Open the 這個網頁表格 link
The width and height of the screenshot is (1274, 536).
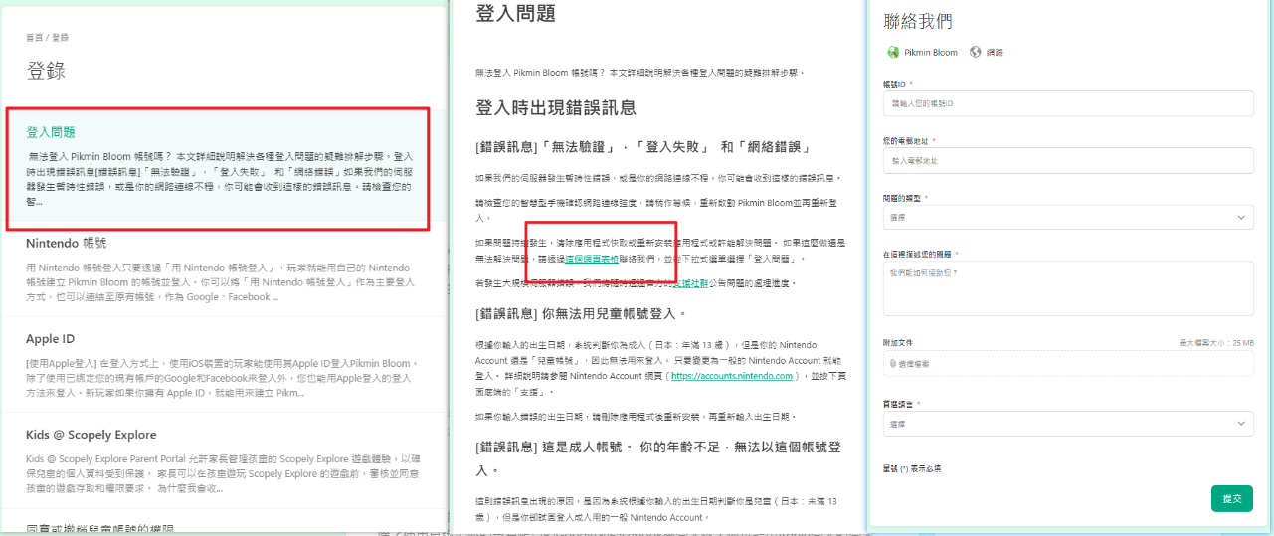point(594,259)
